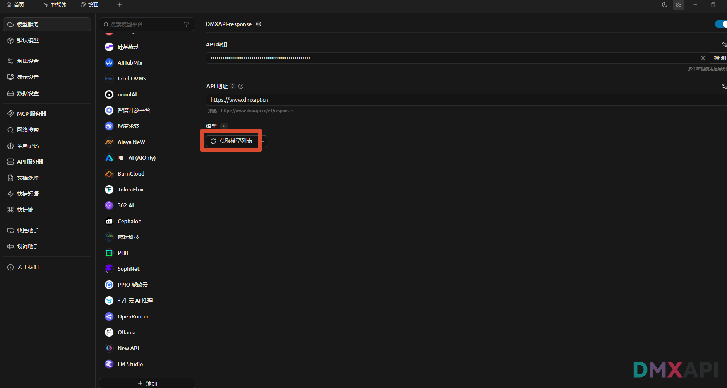Viewport: 727px width, 388px height.
Task: Open settings gear in the title bar
Action: click(679, 5)
